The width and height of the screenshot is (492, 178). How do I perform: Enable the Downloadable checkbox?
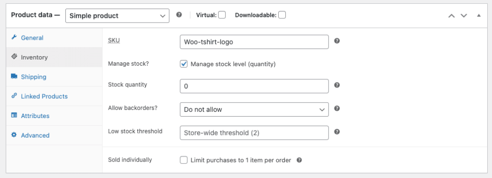click(x=282, y=15)
